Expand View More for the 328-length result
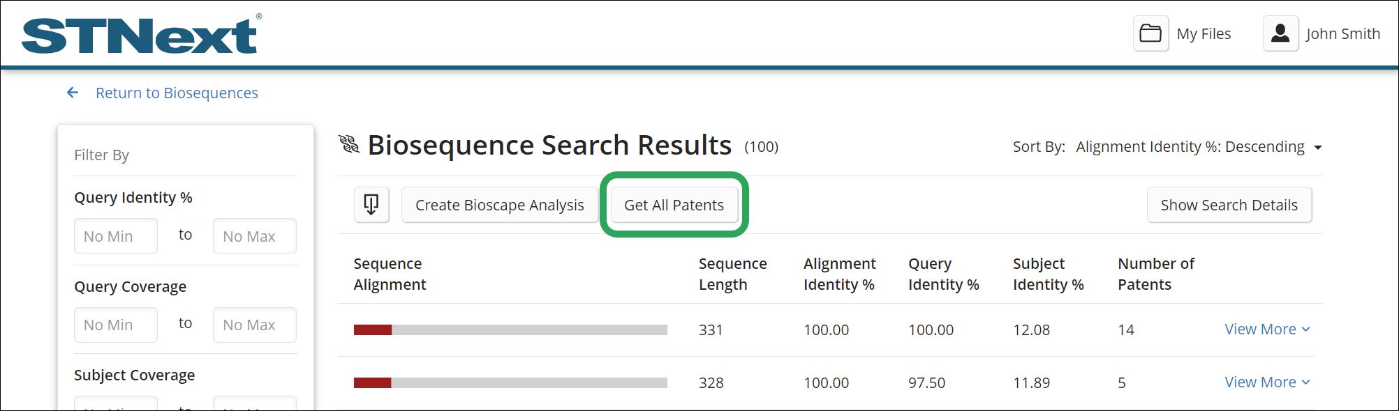 click(1266, 382)
